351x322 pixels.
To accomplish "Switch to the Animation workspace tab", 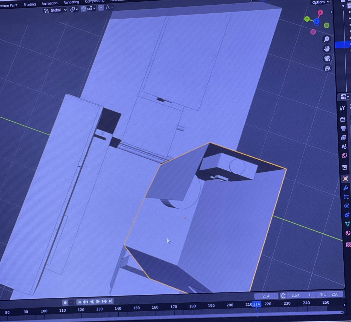I will 49,3.
